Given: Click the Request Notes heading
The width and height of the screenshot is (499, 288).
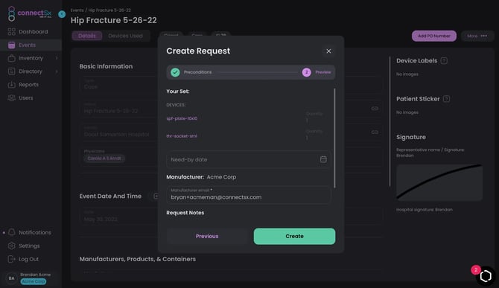Looking at the screenshot, I should click(x=185, y=213).
